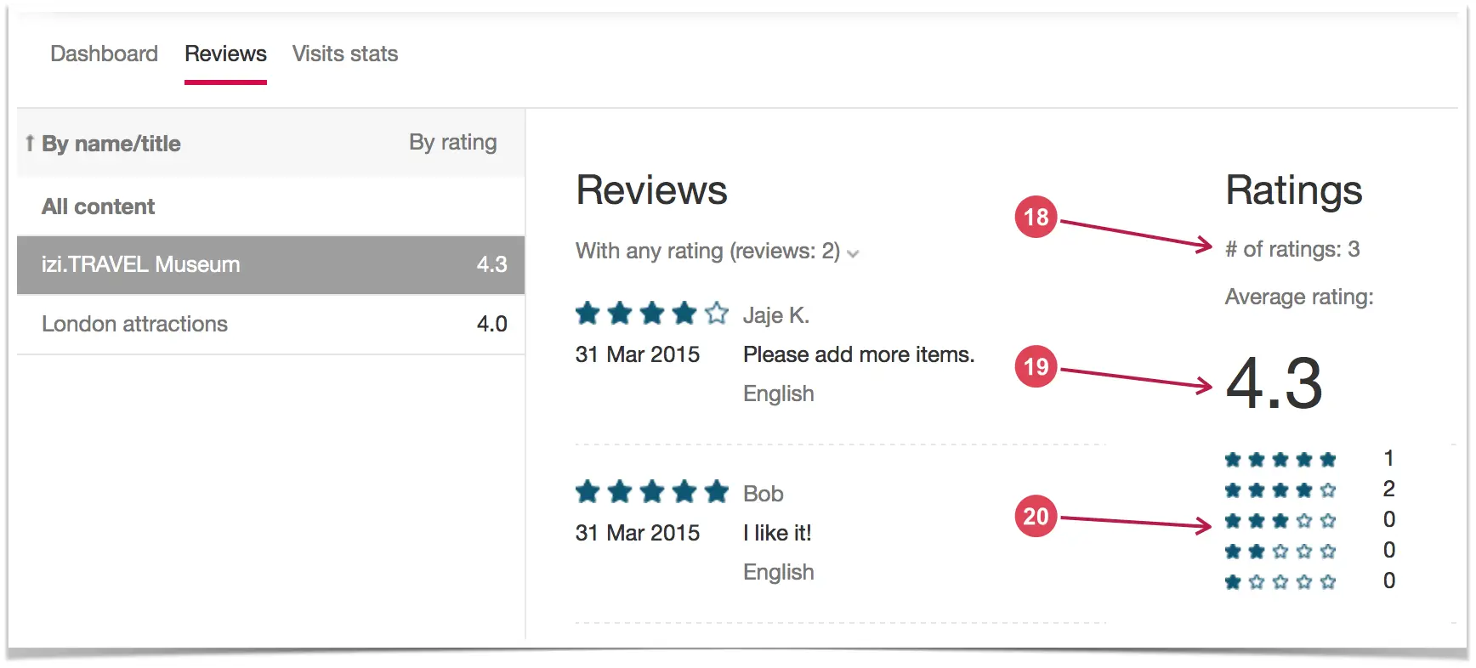Sort content list By rating
1476x668 pixels.
coord(452,142)
